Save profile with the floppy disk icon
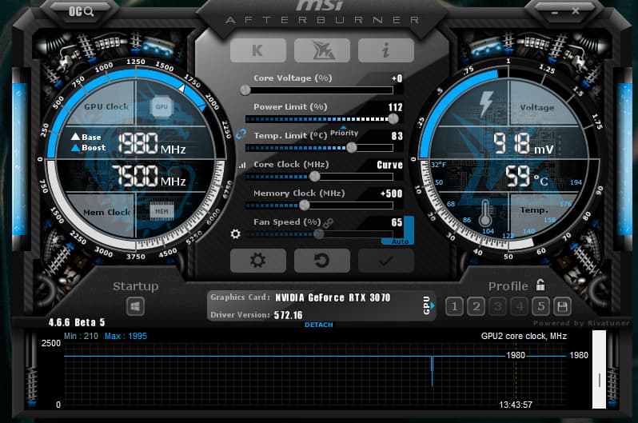Viewport: 638px width, 423px height. point(562,306)
